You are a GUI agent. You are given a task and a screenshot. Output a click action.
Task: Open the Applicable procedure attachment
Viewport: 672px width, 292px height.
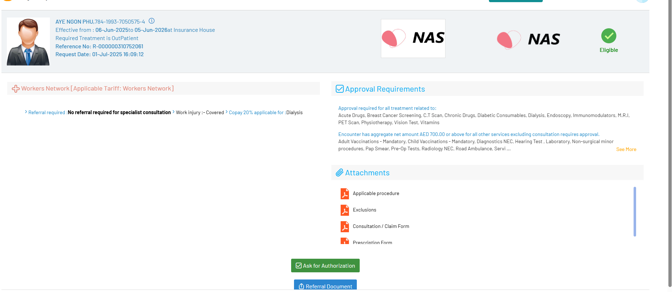pos(376,194)
